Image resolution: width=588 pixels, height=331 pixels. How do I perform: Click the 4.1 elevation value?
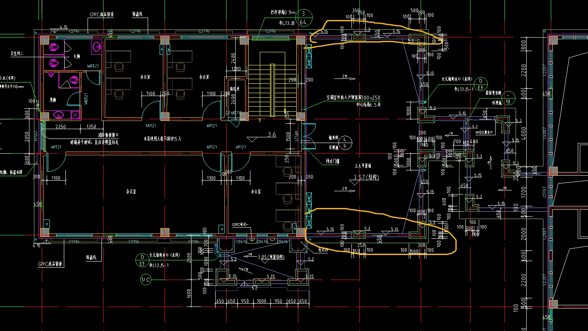click(475, 127)
